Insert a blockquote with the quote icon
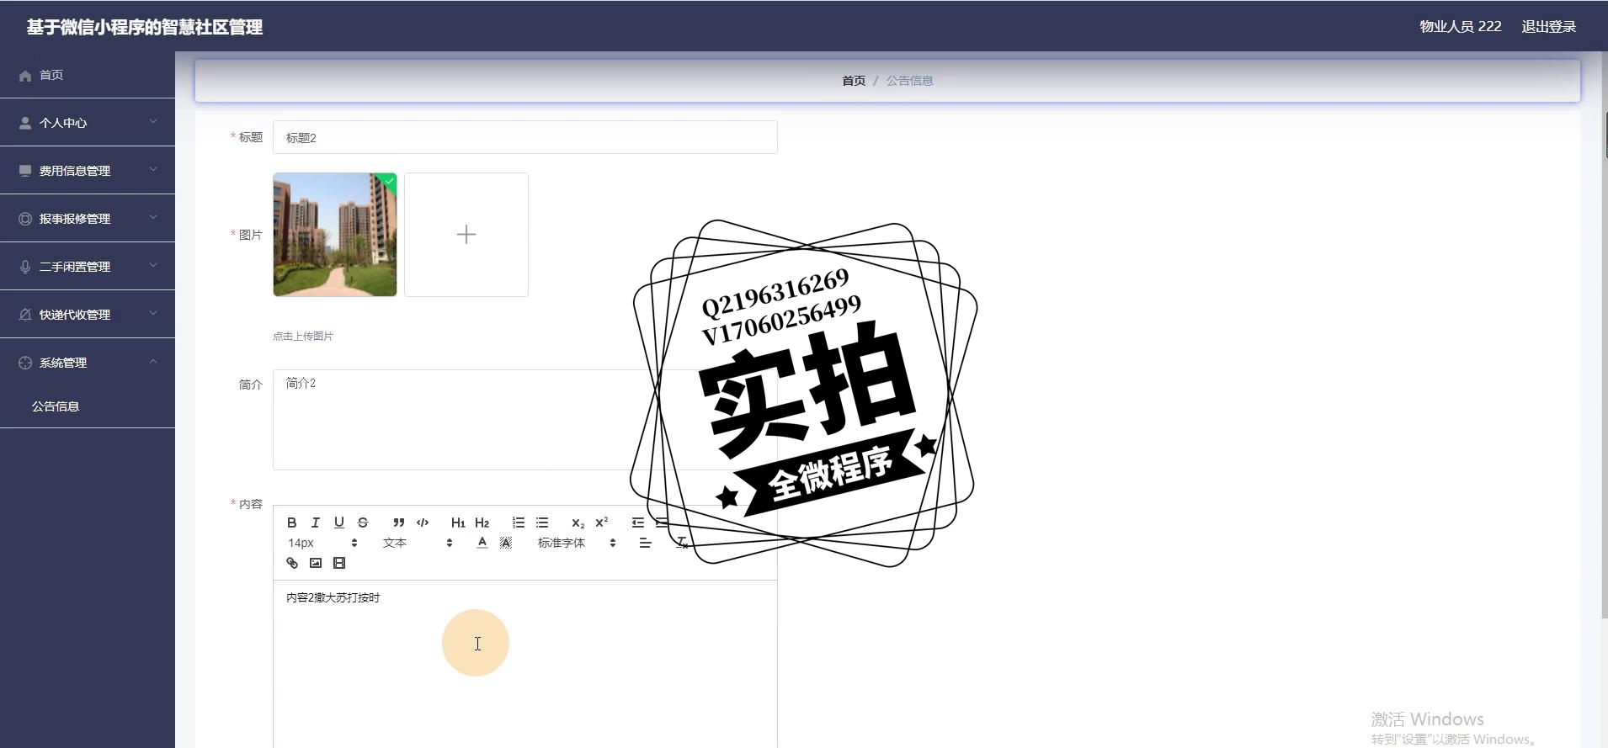This screenshot has height=748, width=1608. [x=399, y=523]
